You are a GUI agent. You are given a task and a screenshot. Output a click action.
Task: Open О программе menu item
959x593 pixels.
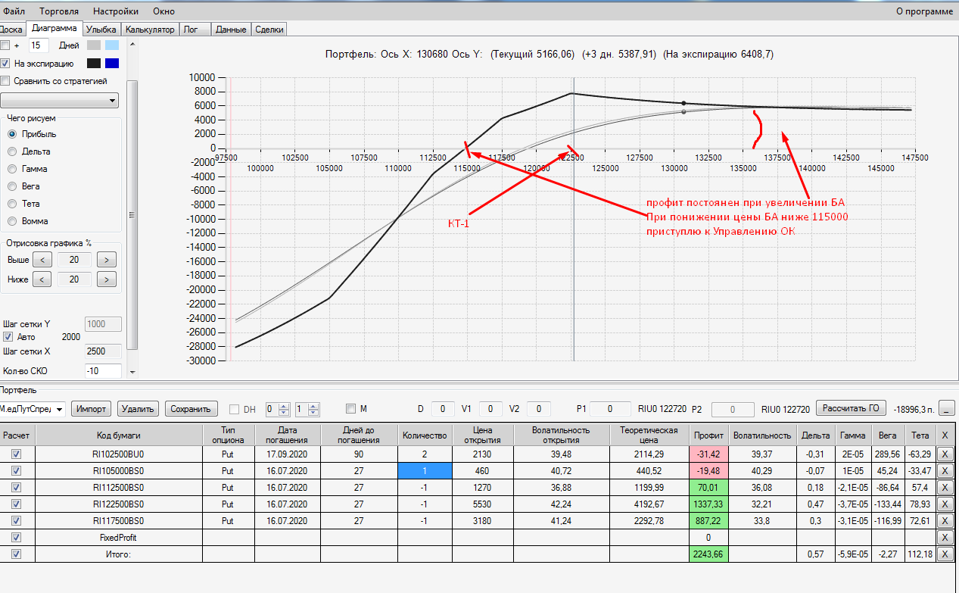tap(924, 11)
